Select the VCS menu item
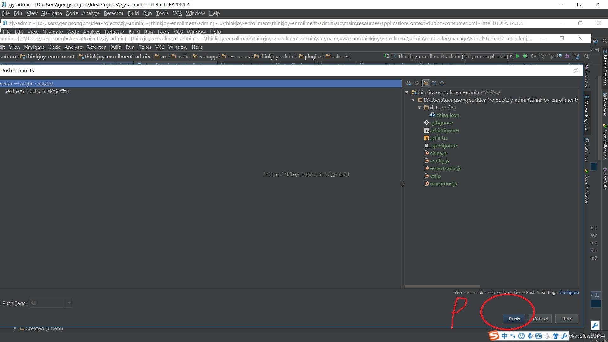The height and width of the screenshot is (342, 608). (177, 13)
